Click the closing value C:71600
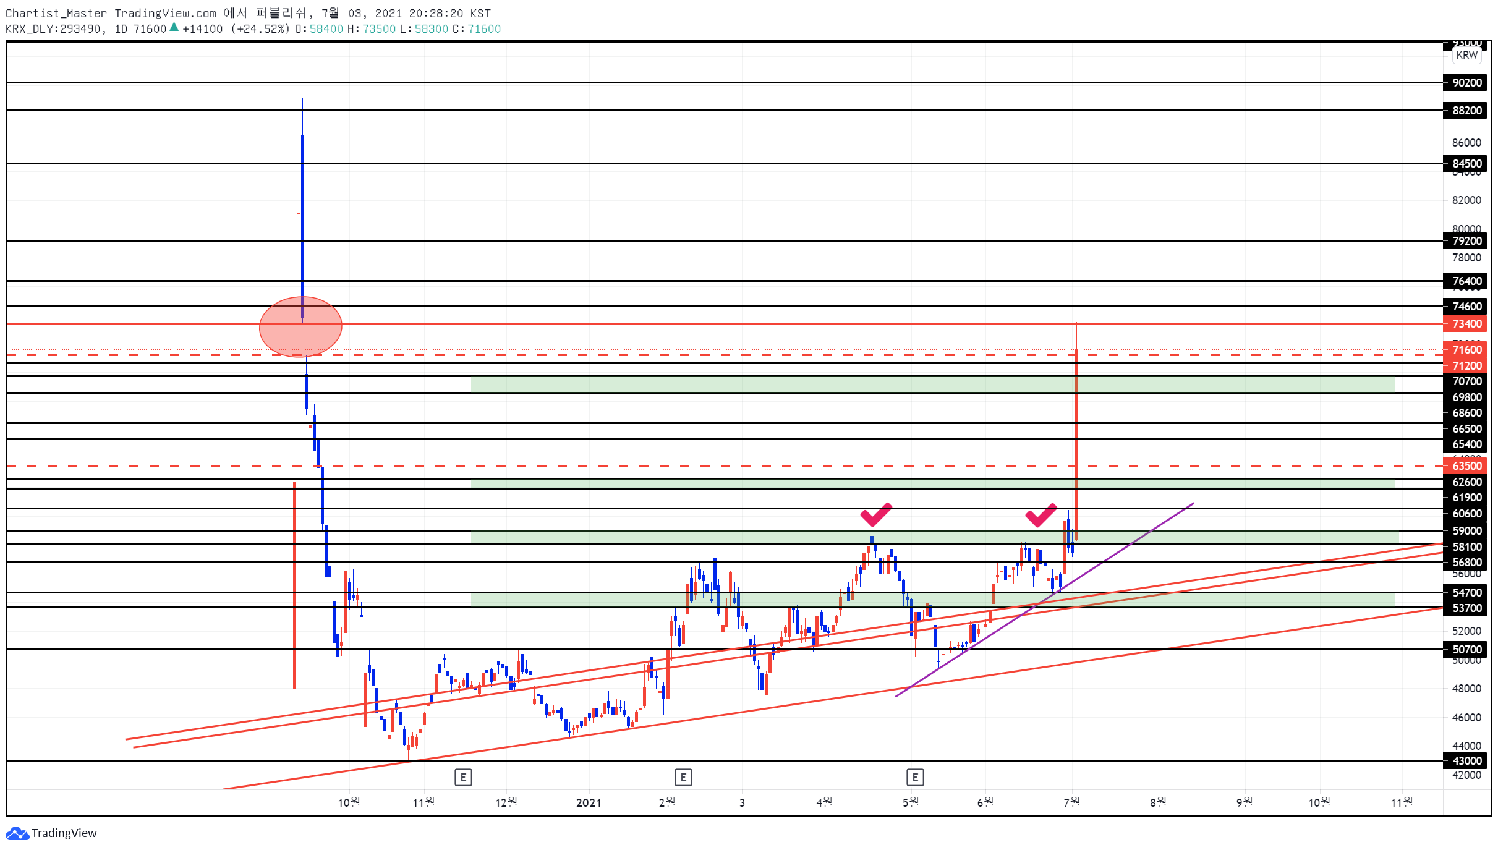The height and width of the screenshot is (850, 1498). [x=476, y=28]
